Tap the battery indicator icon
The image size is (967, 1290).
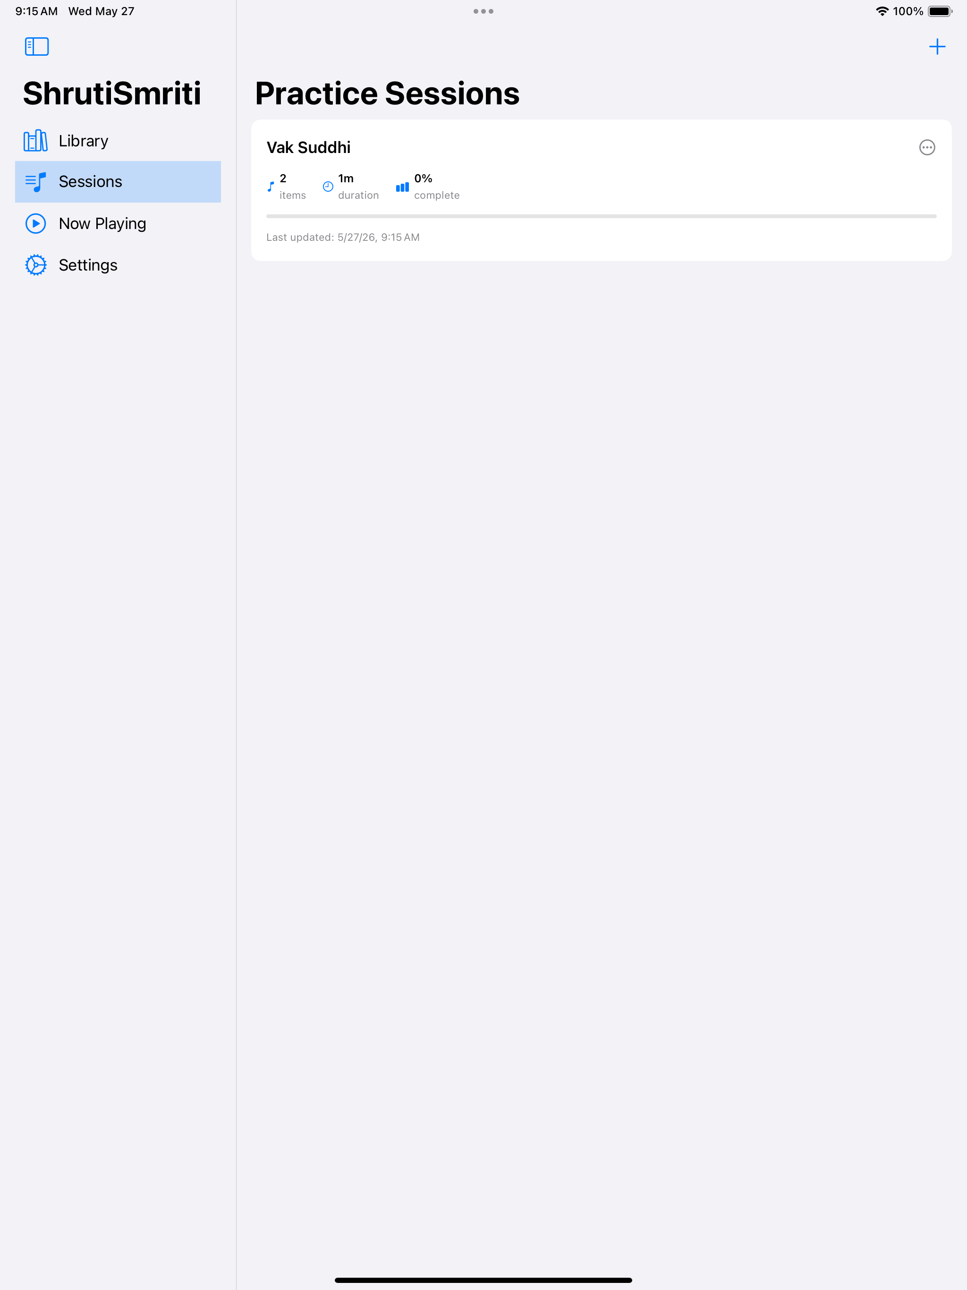click(x=940, y=11)
